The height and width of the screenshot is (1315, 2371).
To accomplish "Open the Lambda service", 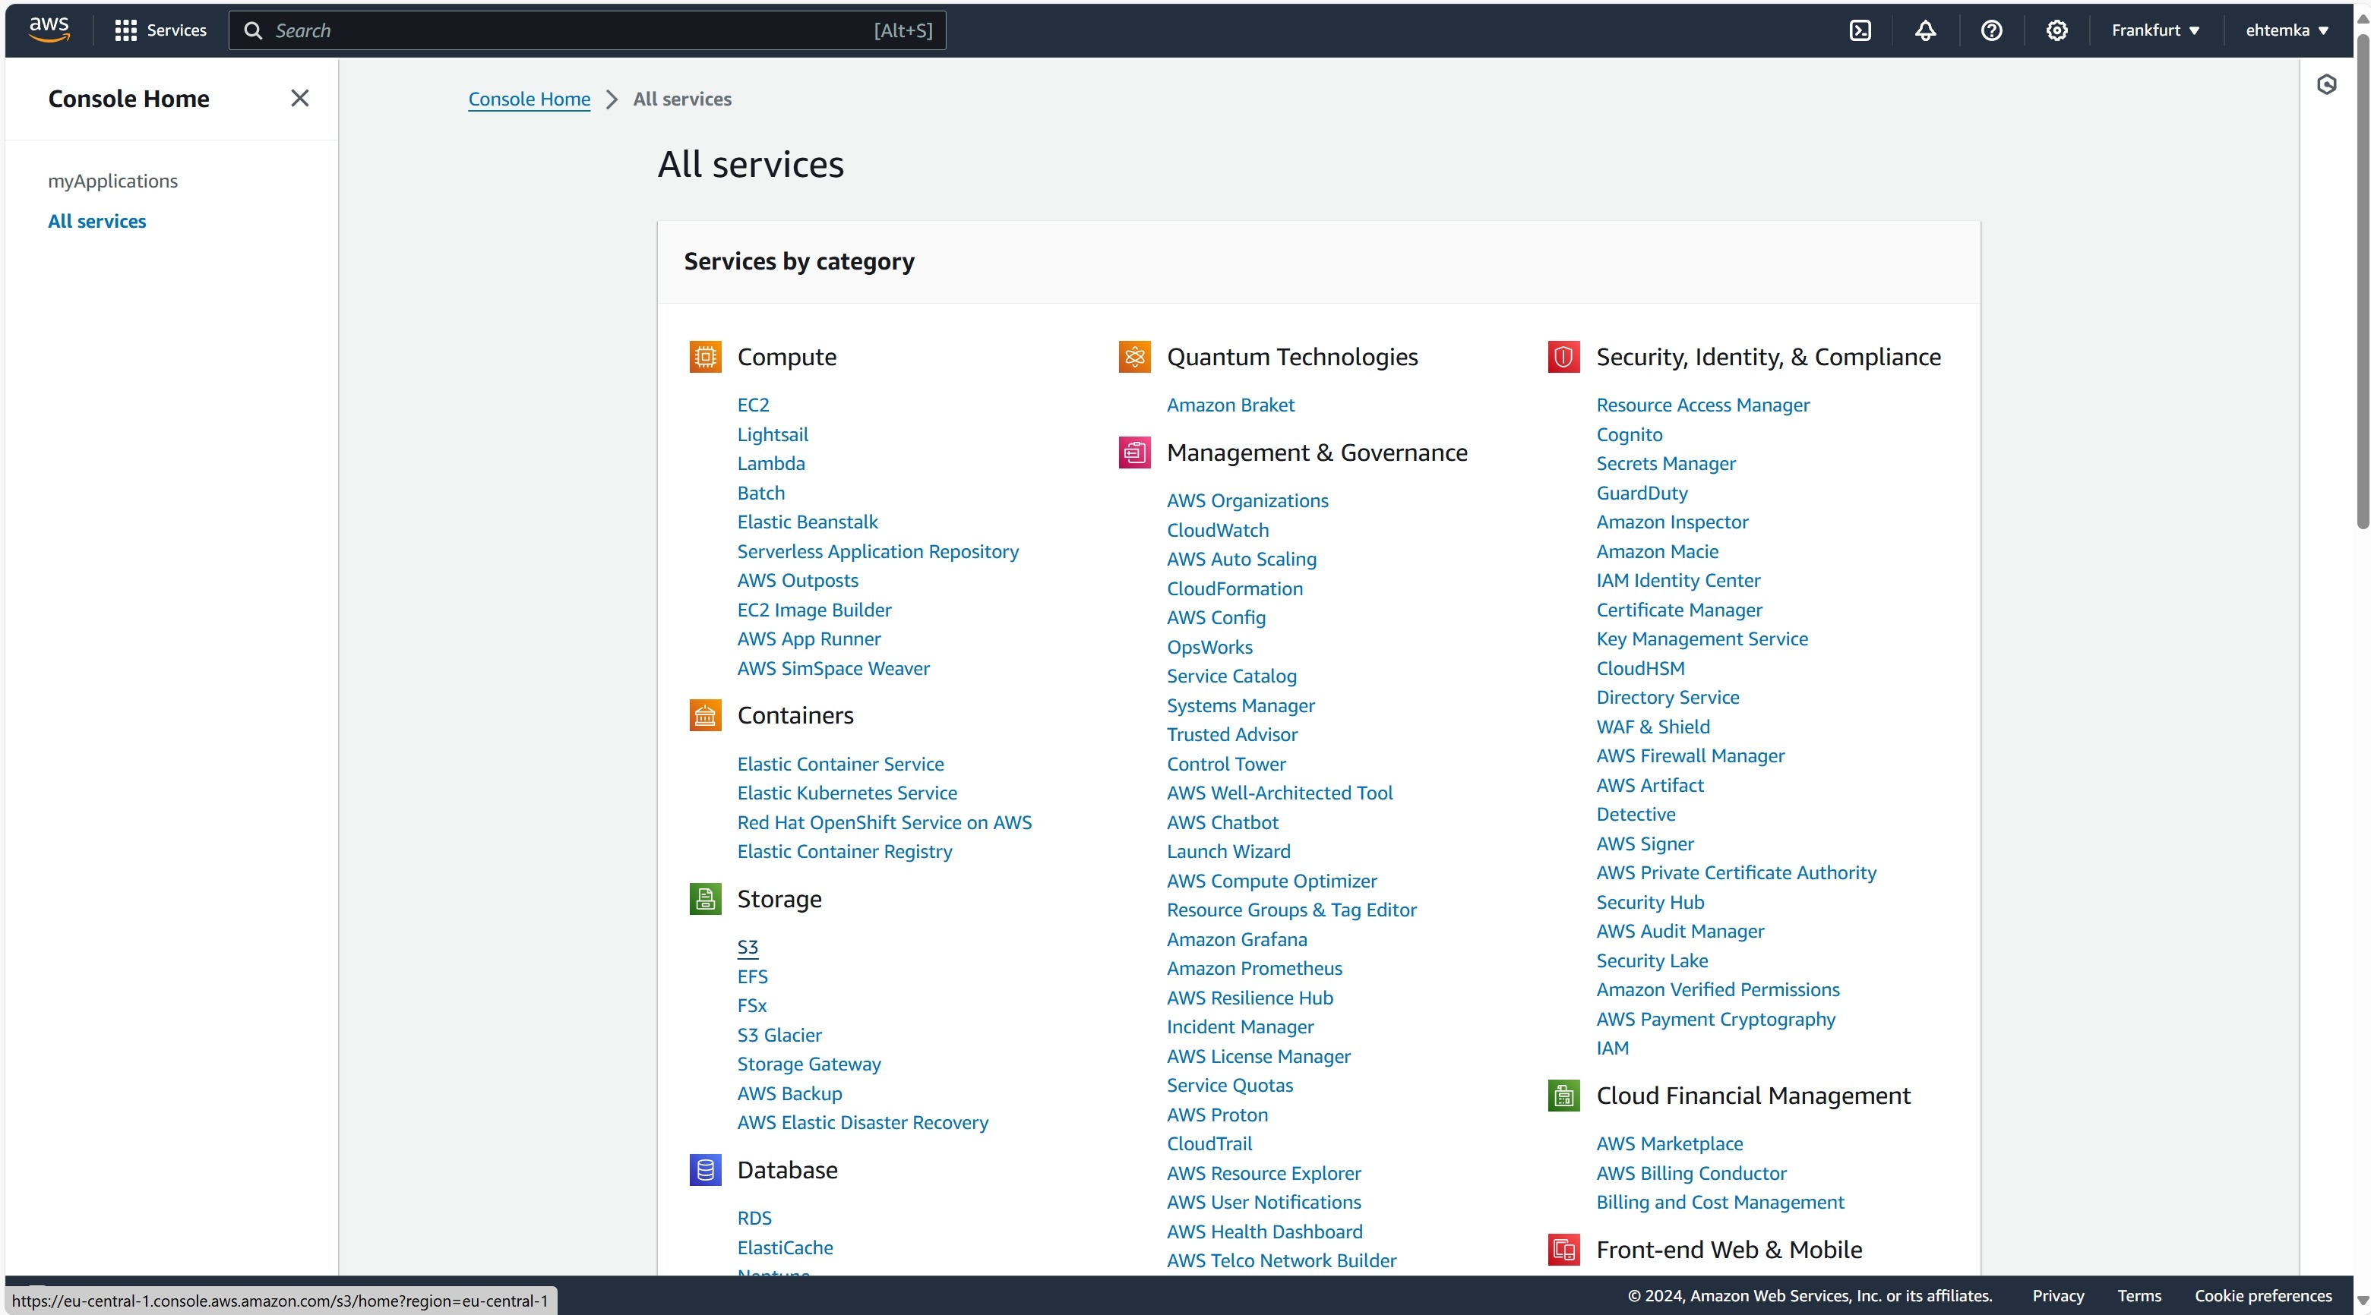I will click(770, 463).
